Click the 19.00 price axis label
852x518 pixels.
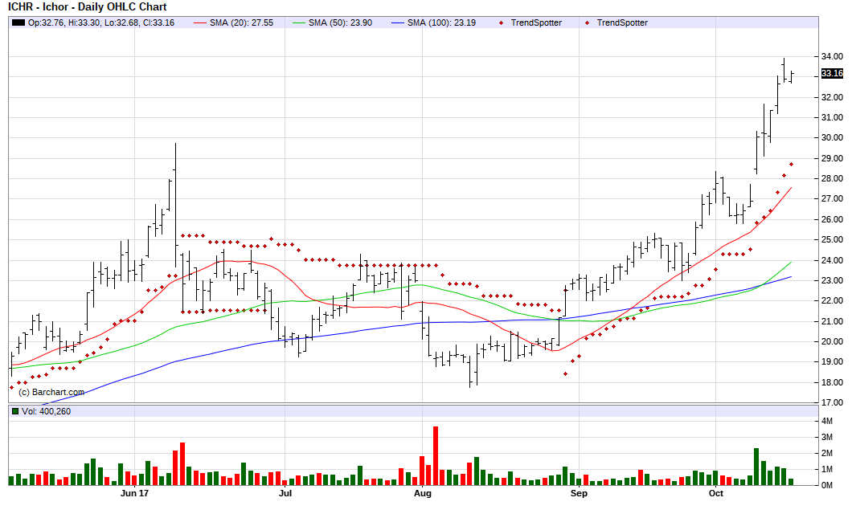(x=832, y=361)
